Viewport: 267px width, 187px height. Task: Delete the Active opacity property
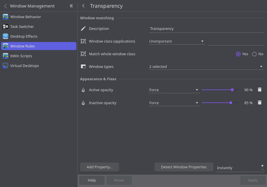click(x=260, y=90)
